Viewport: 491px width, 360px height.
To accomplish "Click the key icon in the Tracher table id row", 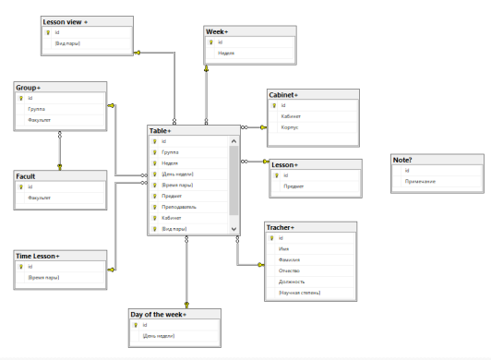I will click(x=271, y=238).
